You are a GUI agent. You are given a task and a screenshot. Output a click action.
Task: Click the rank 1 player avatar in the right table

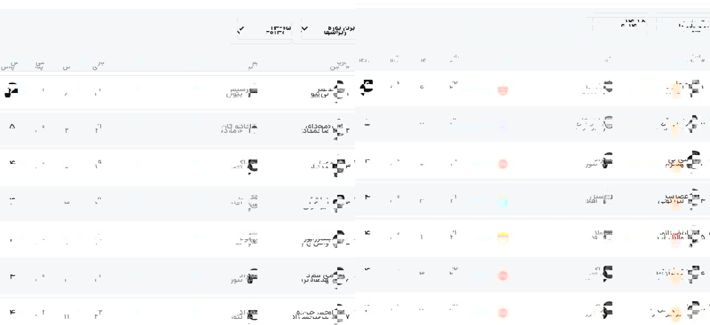click(693, 89)
